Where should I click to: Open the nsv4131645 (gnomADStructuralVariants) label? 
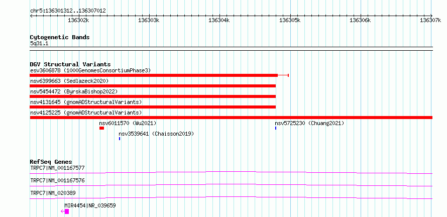point(86,102)
